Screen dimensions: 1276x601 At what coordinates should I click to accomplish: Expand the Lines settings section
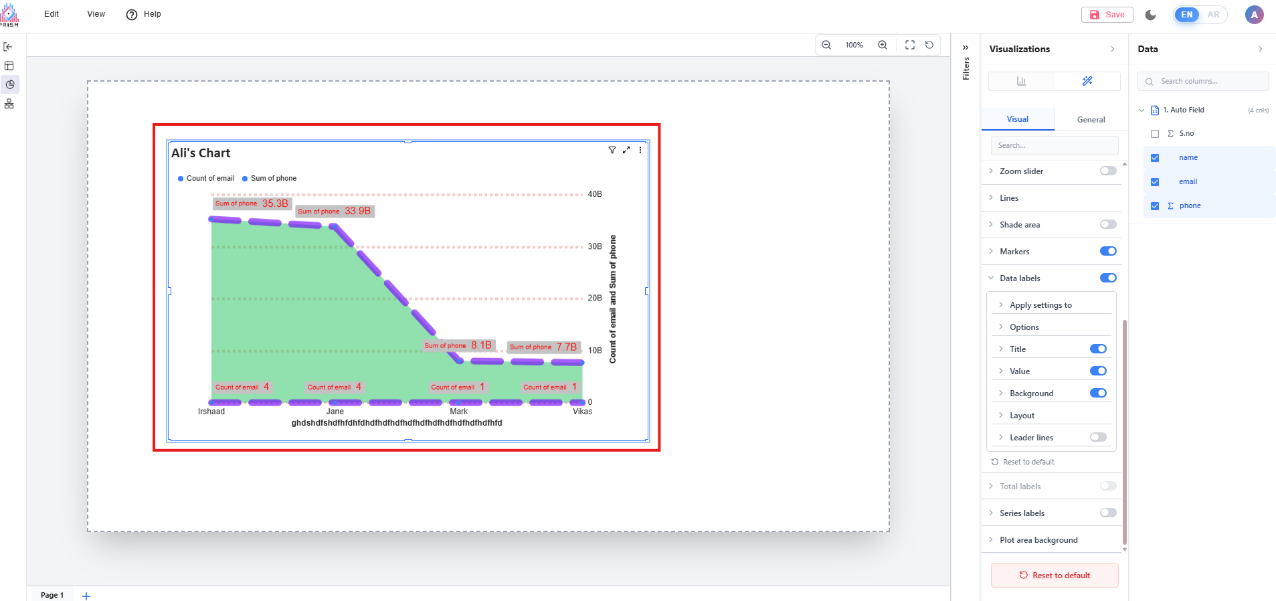click(x=1009, y=198)
